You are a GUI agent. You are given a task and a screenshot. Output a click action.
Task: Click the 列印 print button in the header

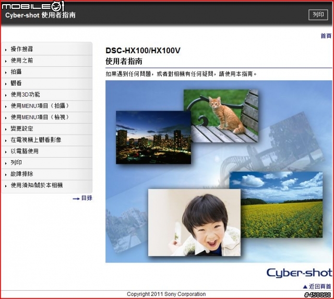[318, 15]
